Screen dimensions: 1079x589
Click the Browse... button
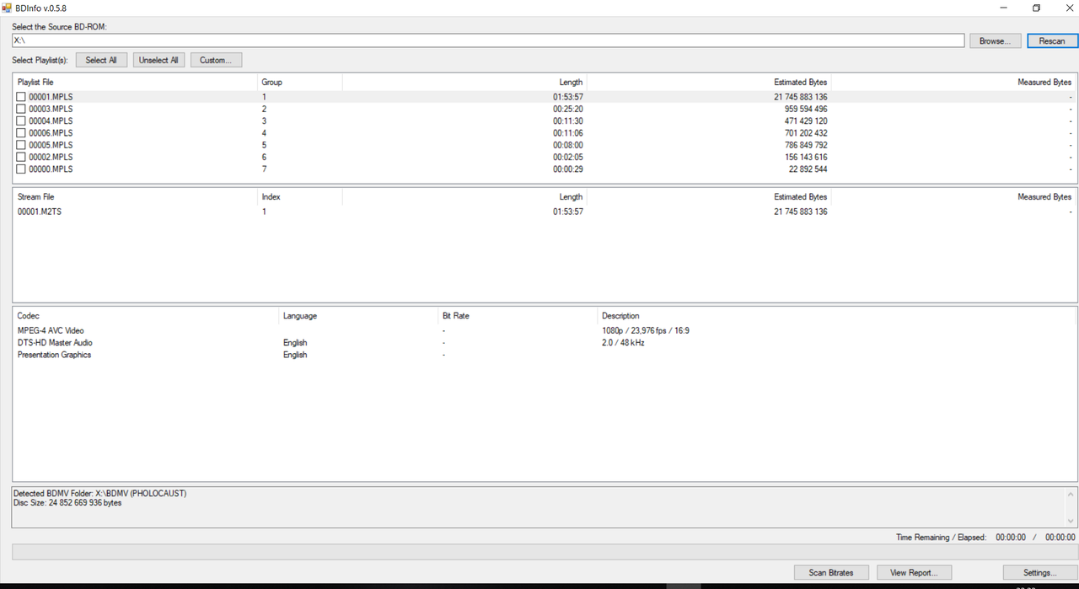click(x=995, y=40)
